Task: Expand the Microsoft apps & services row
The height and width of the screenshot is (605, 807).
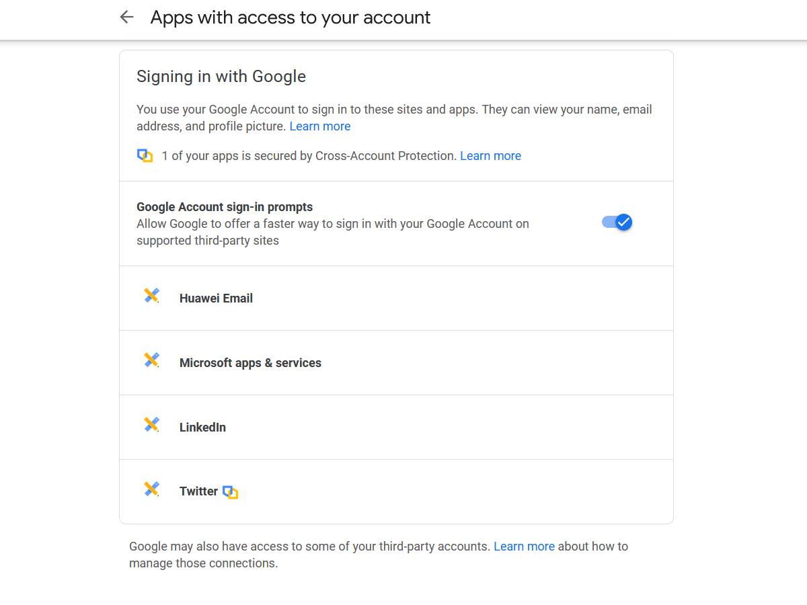Action: tap(397, 362)
